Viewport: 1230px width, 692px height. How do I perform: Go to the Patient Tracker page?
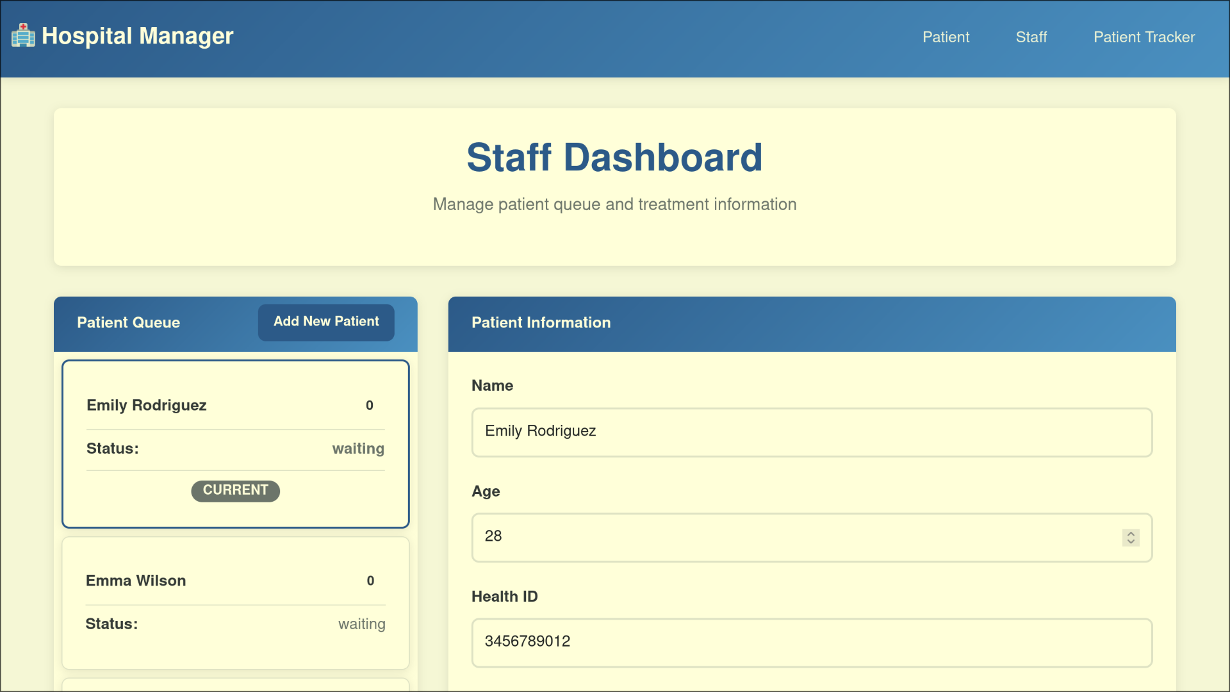[x=1144, y=37]
